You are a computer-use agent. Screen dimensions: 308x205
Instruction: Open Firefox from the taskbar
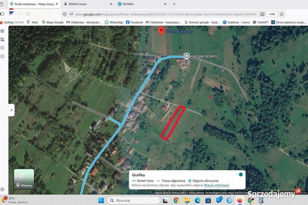tap(240, 200)
